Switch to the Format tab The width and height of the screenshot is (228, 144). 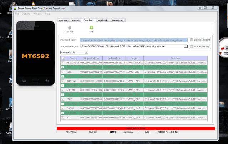pos(76,20)
